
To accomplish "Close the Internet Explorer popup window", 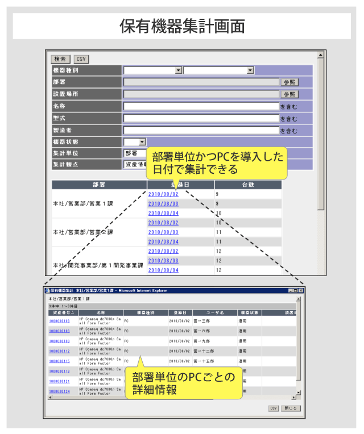I will [301, 291].
